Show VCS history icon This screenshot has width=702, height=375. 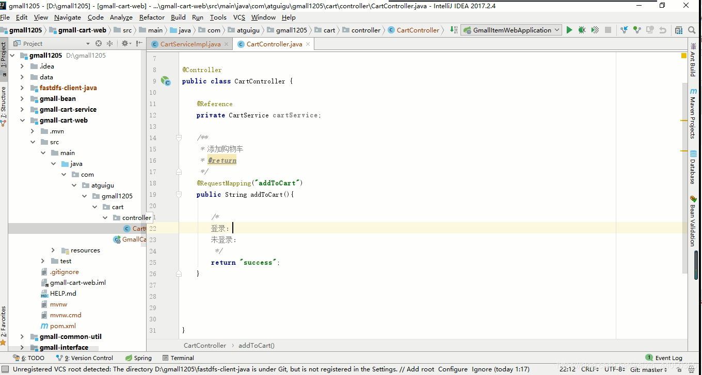pos(650,30)
